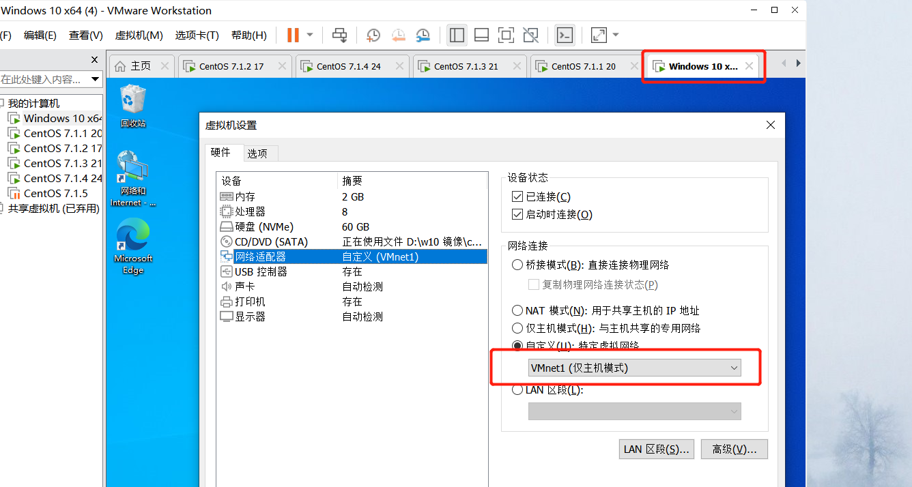Screen dimensions: 912x487
Task: Select CentOS 7.1.2 17 in library tree
Action: [x=55, y=148]
